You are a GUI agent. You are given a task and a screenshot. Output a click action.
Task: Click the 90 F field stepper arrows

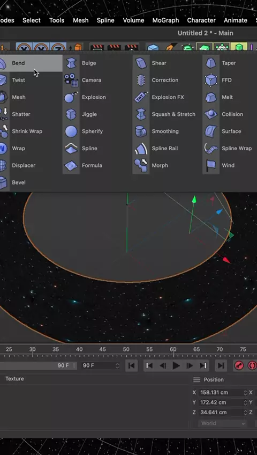coord(117,365)
